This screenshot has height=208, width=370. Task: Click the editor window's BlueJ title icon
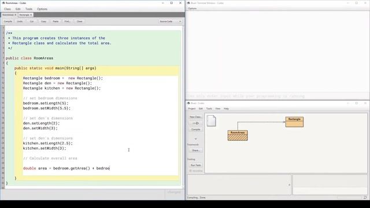(x=3, y=3)
